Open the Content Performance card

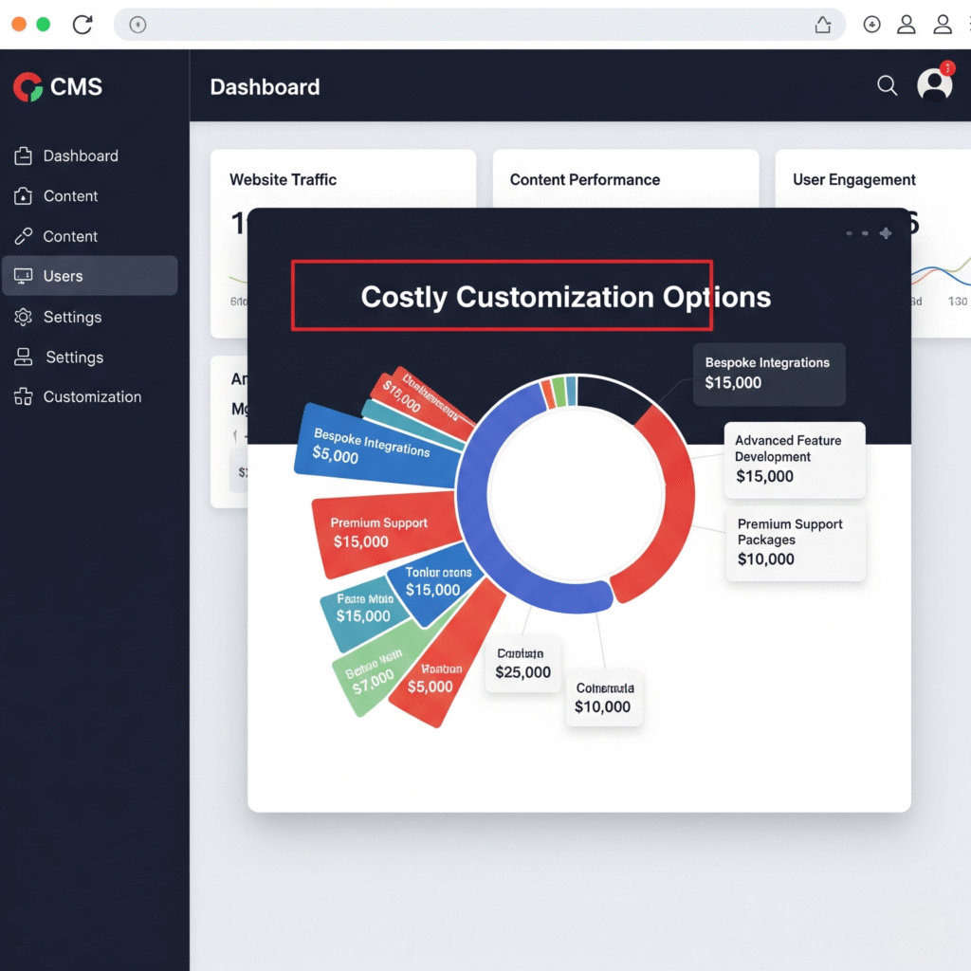click(585, 179)
